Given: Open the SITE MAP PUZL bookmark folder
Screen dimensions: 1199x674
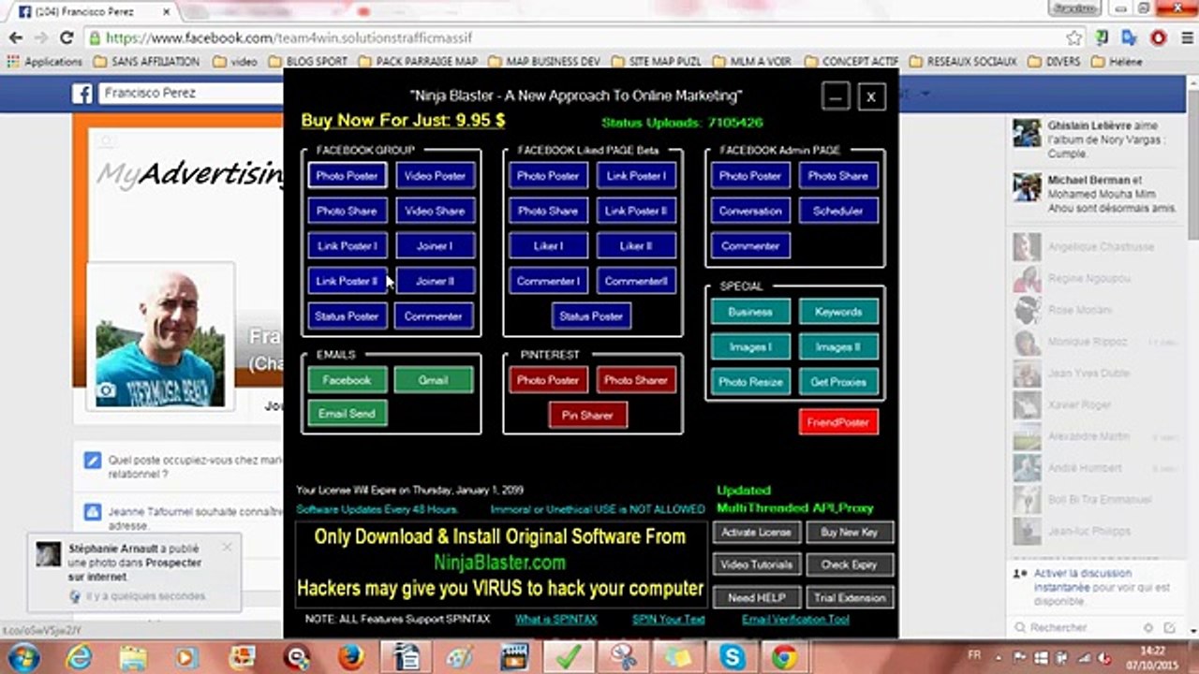Looking at the screenshot, I should (656, 62).
